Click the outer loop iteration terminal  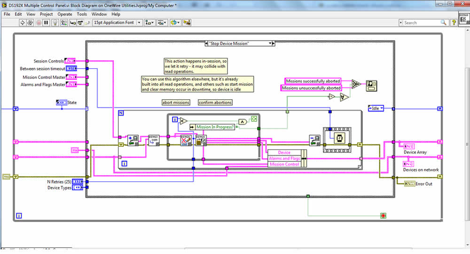19,215
